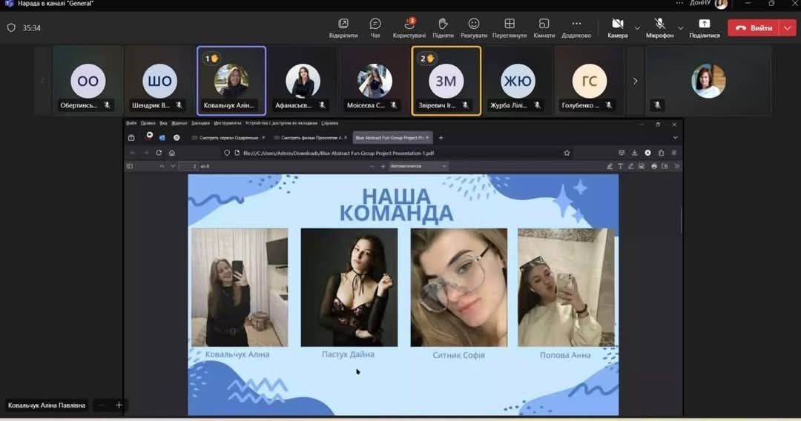The image size is (801, 421).
Task: Raise hand with the Підняти button
Action: pyautogui.click(x=443, y=28)
